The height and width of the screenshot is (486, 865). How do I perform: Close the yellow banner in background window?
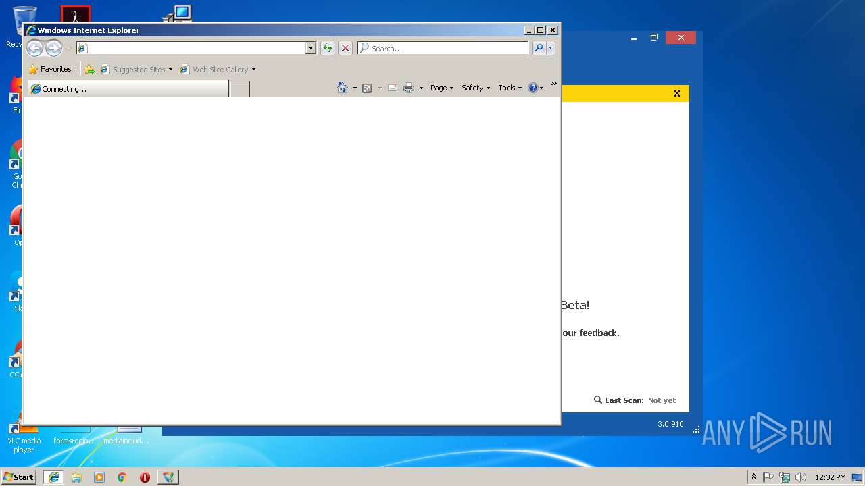pyautogui.click(x=677, y=94)
